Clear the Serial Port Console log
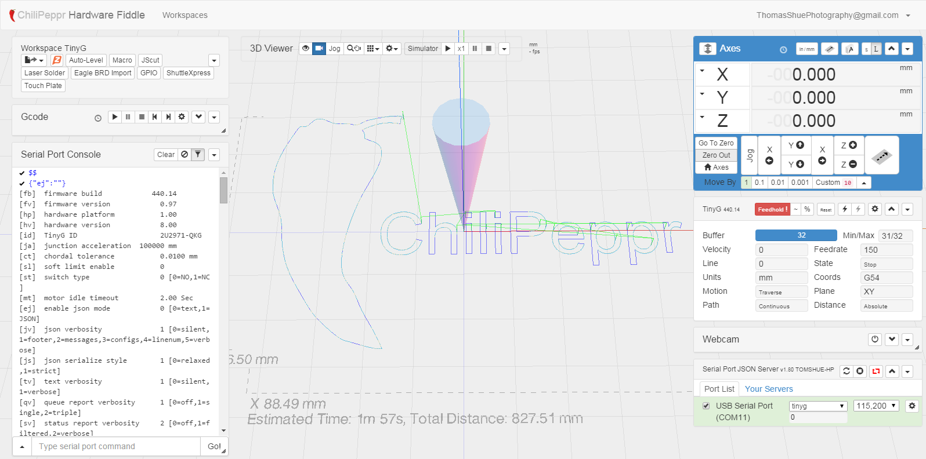The height and width of the screenshot is (459, 926). tap(166, 155)
